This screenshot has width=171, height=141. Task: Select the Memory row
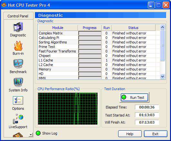tap(99, 69)
